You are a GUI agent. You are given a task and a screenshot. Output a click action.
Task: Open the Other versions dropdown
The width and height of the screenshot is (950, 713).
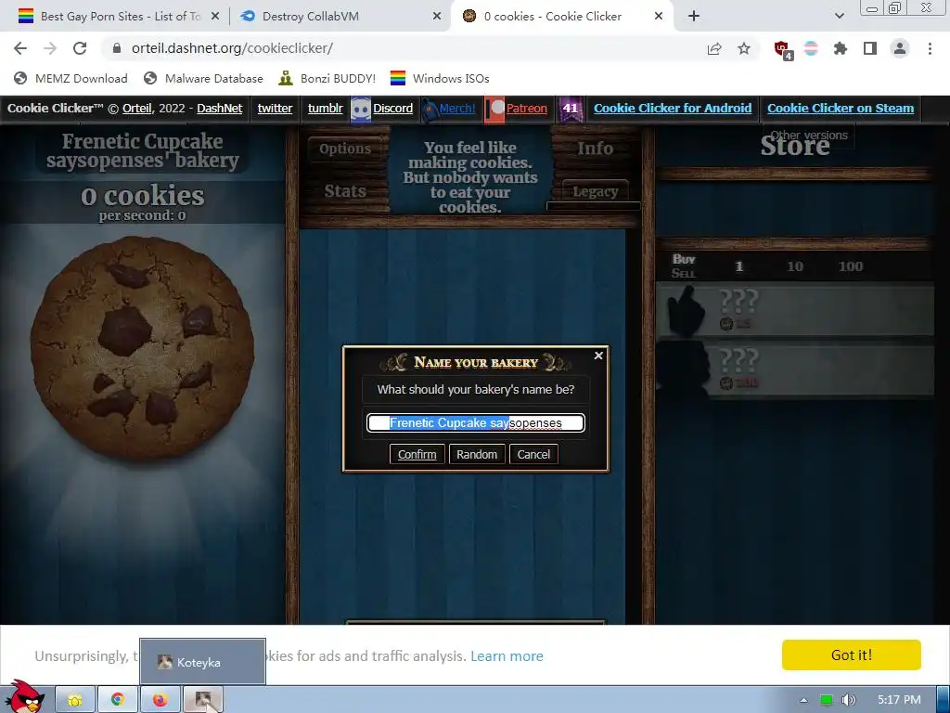(x=809, y=136)
